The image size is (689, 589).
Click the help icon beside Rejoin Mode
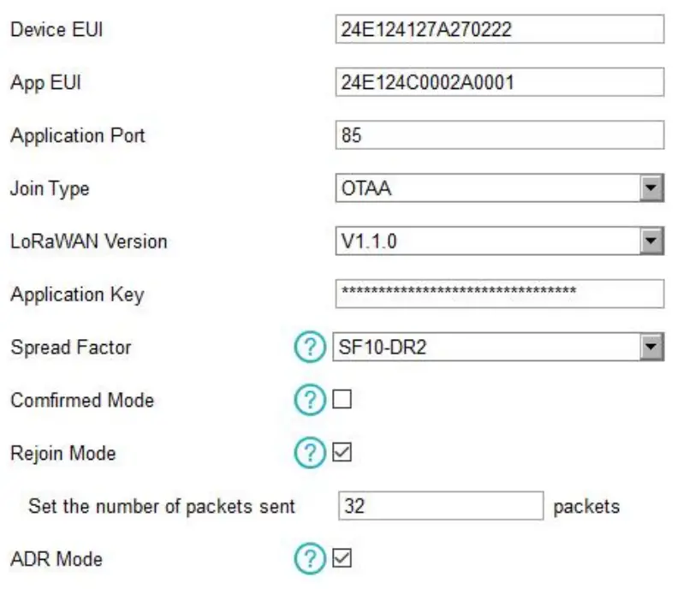pyautogui.click(x=311, y=453)
